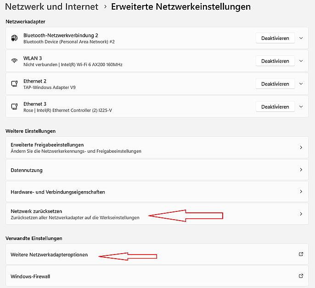Click the Datennutzung chevron arrow

pos(301,170)
